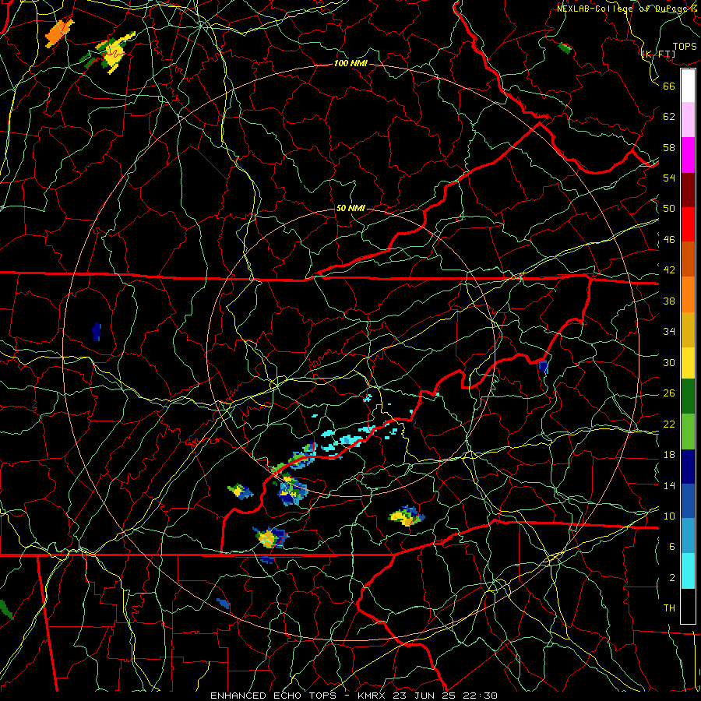Pick the dark orange legend swatch
Screen dimensions: 701x701
tap(688, 259)
